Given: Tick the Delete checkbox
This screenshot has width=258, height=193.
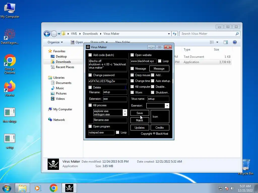Looking at the screenshot, I should coord(90,87).
